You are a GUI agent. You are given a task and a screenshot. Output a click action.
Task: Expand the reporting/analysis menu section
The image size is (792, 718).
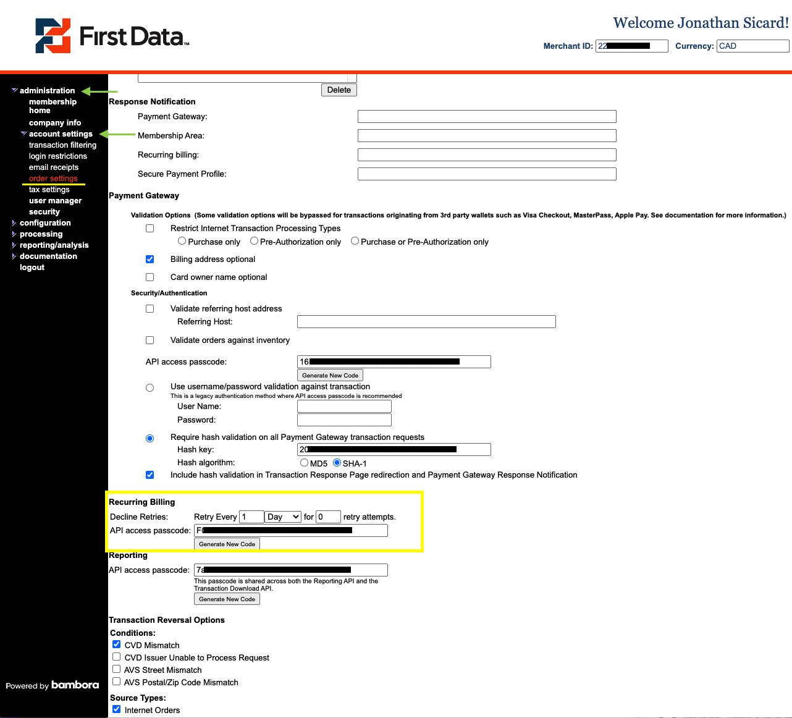tap(14, 245)
